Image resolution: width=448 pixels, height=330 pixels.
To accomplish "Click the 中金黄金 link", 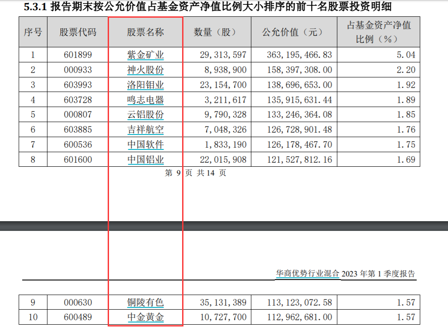I will (x=145, y=317).
